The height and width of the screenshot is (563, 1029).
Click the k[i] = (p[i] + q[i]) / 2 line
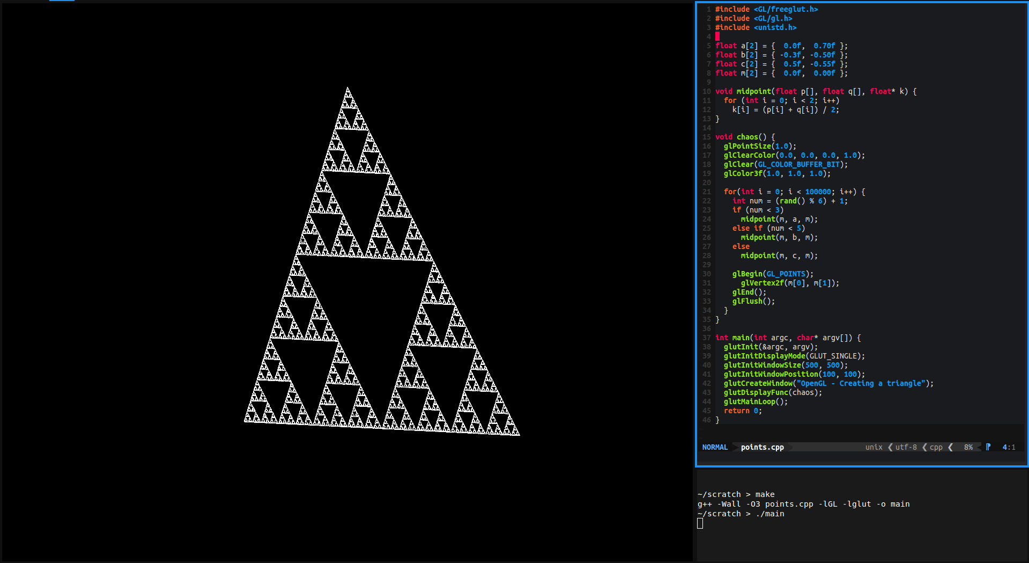click(x=786, y=109)
